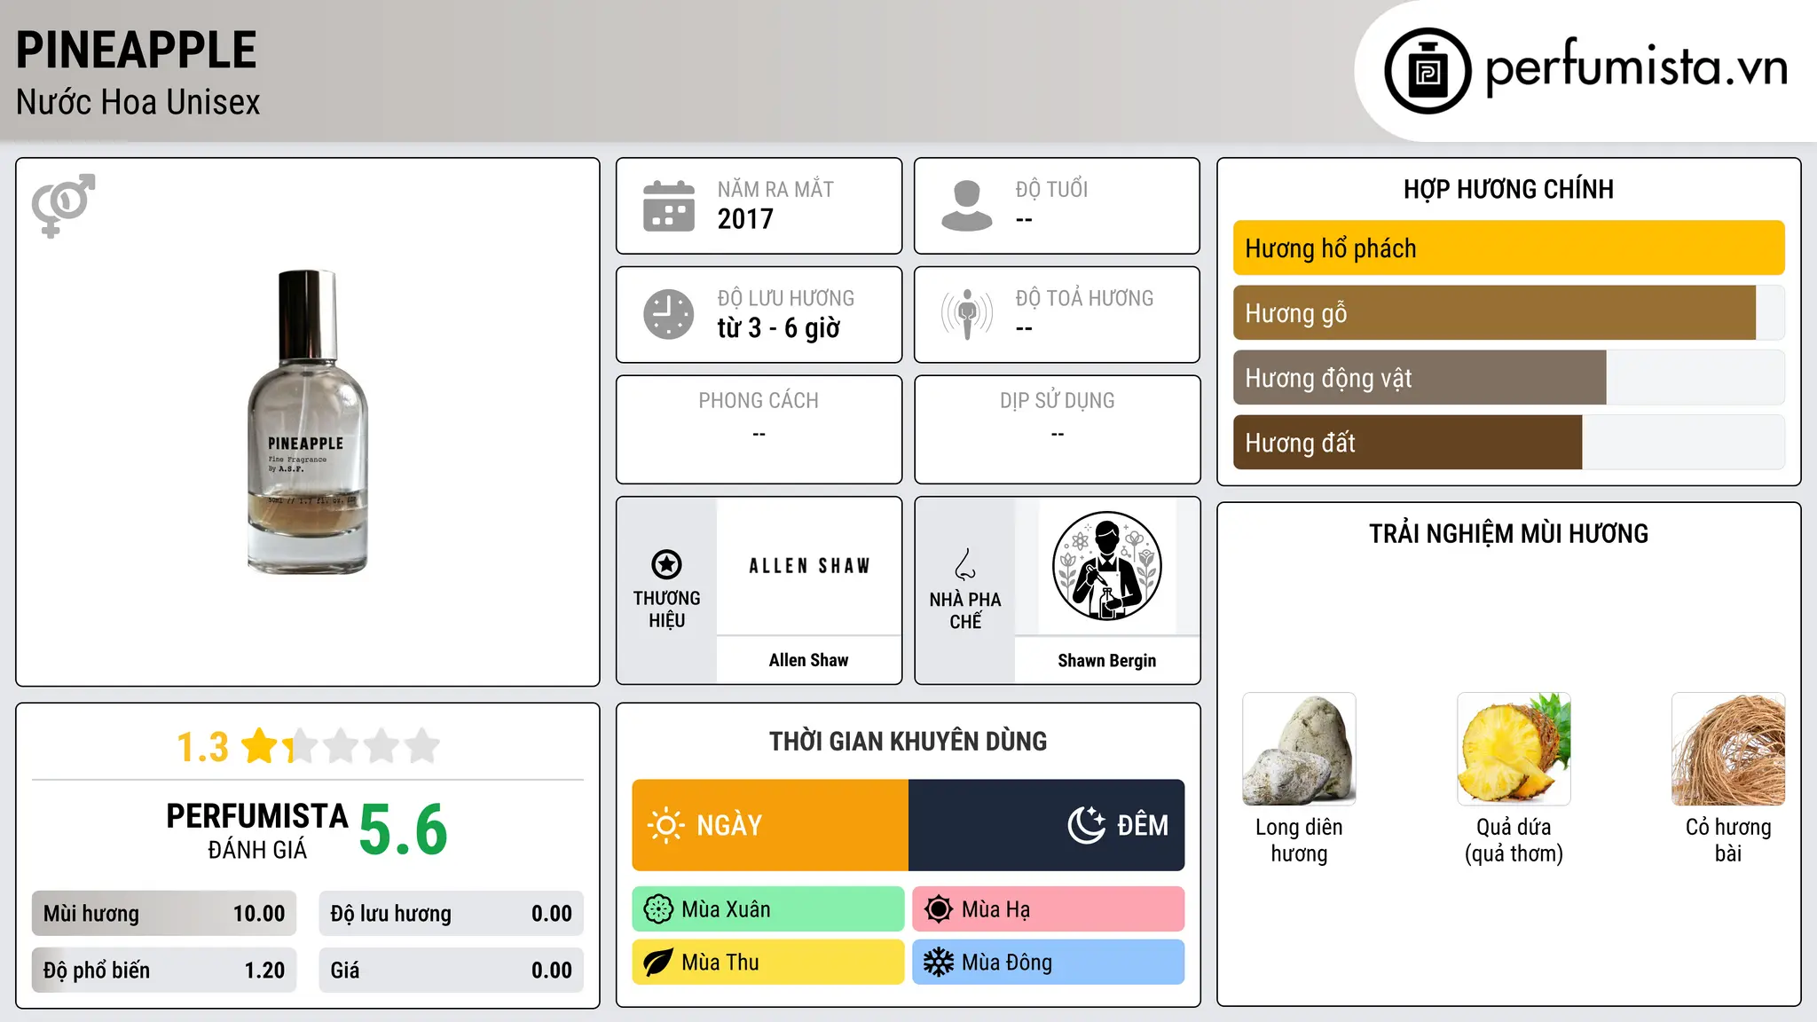The height and width of the screenshot is (1022, 1817).
Task: Click the 1.3 star rating value
Action: tap(203, 747)
